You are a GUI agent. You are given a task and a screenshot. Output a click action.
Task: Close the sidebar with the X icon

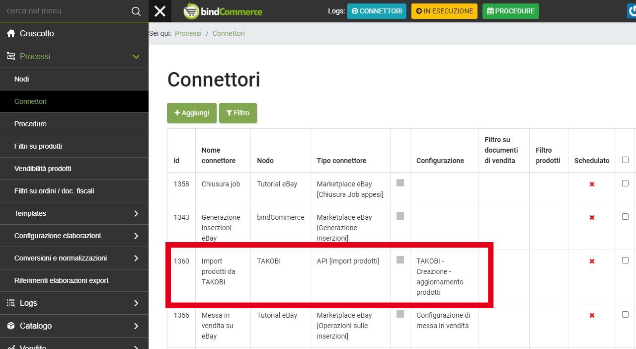click(x=160, y=11)
